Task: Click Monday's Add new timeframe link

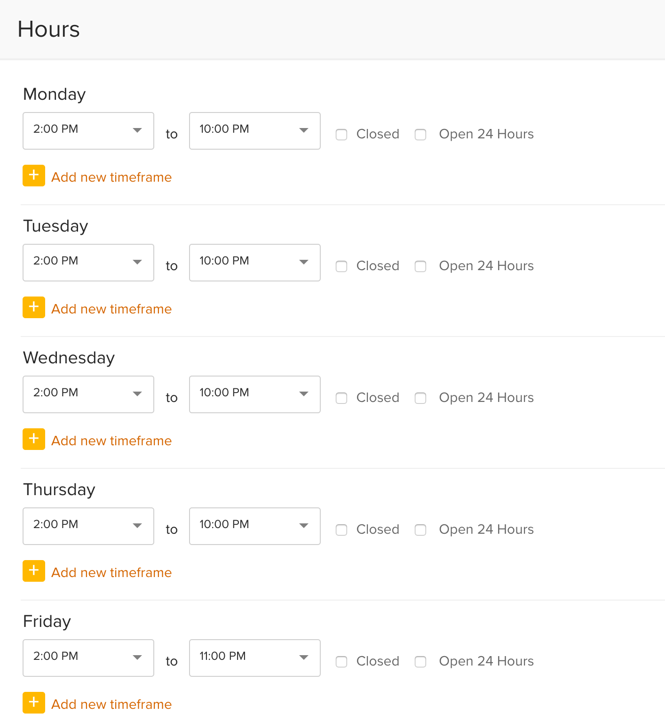Action: (111, 177)
